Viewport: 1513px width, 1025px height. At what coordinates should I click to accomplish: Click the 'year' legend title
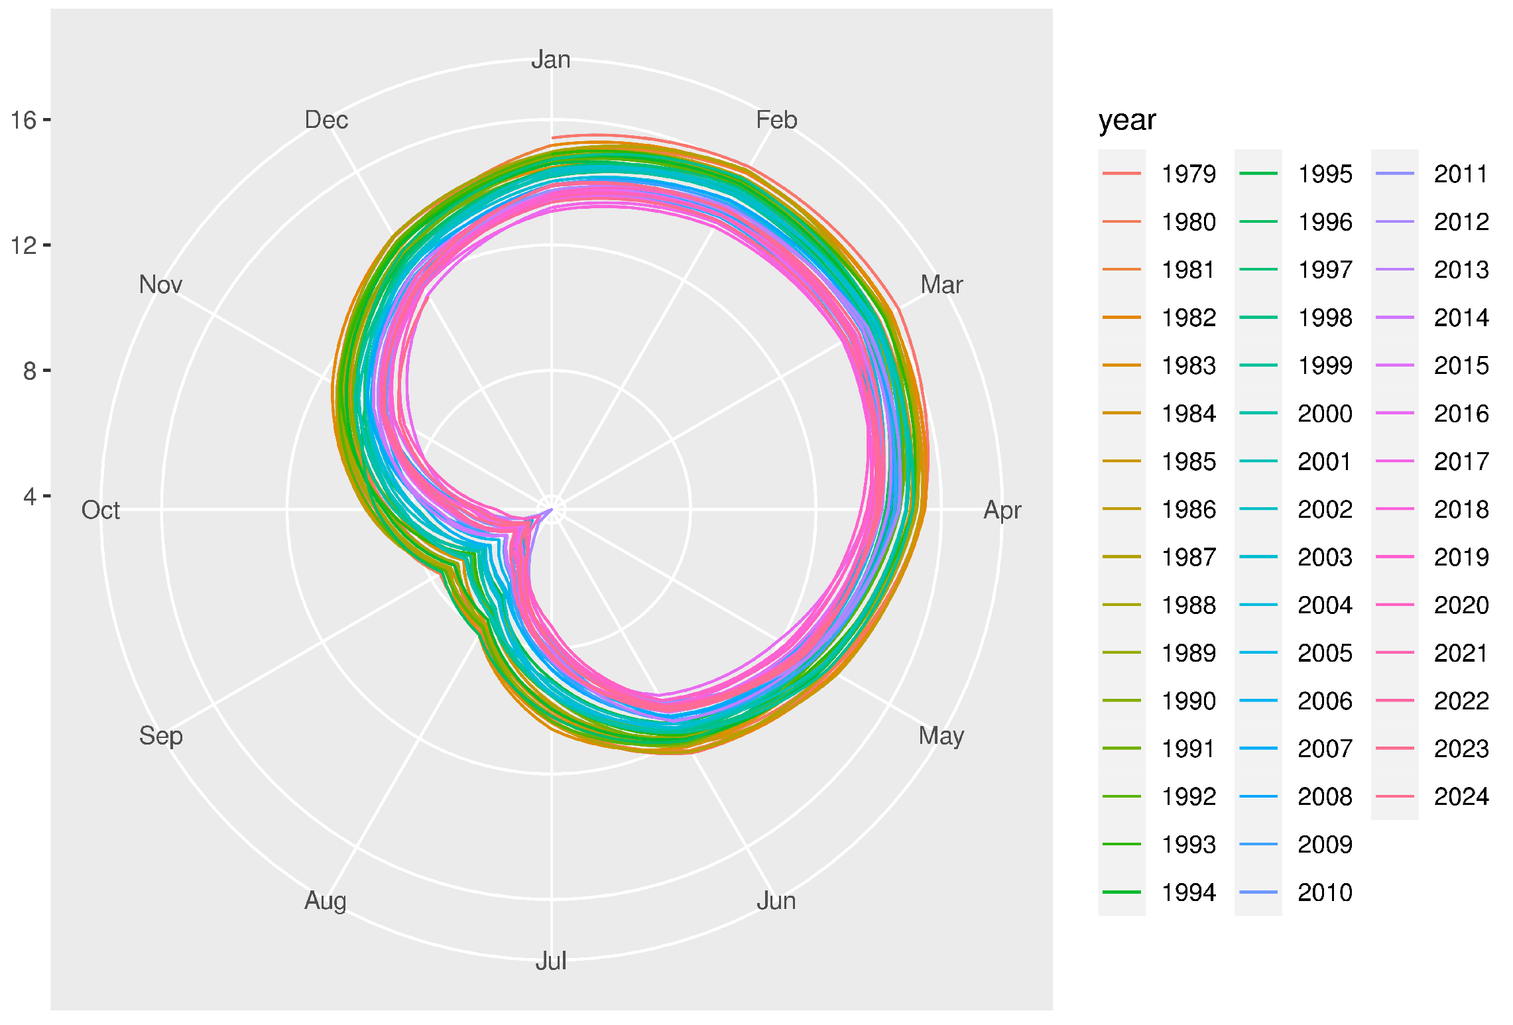coord(1126,120)
